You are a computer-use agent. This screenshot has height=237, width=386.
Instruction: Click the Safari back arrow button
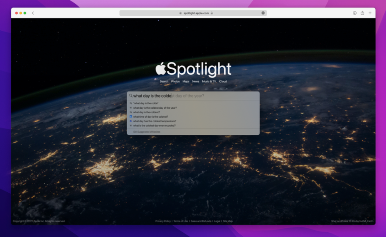click(33, 13)
